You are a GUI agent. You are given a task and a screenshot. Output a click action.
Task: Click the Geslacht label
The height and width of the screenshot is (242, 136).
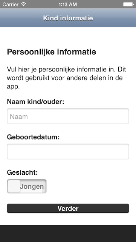tap(22, 172)
